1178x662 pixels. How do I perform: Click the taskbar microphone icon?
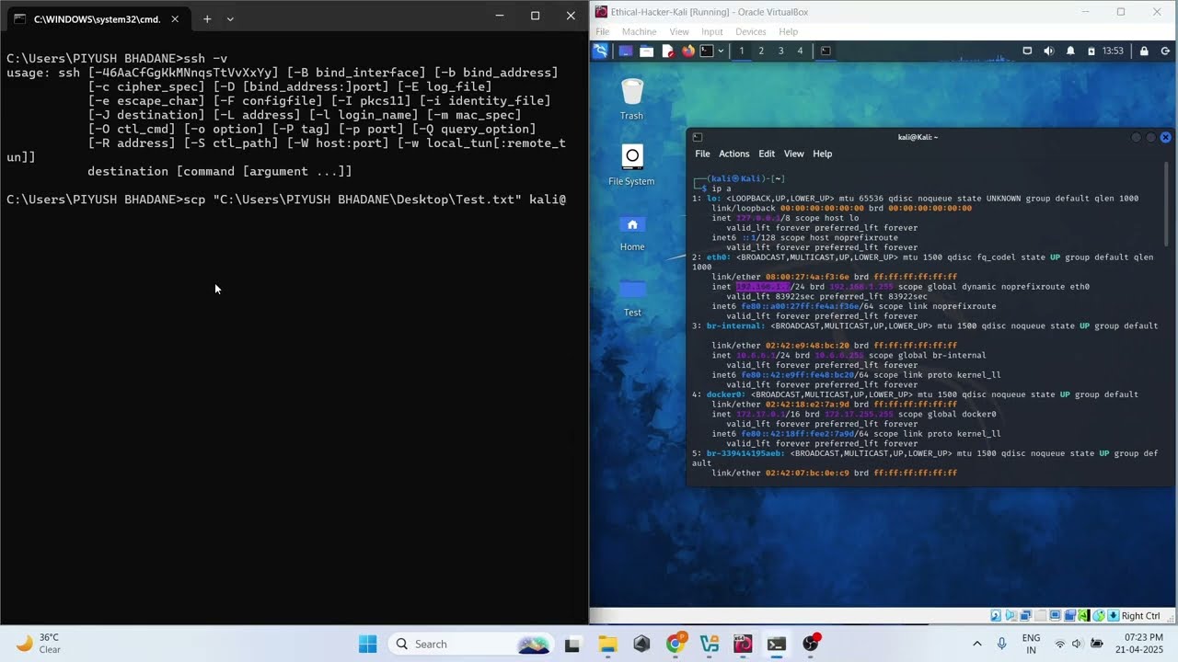pos(1001,644)
